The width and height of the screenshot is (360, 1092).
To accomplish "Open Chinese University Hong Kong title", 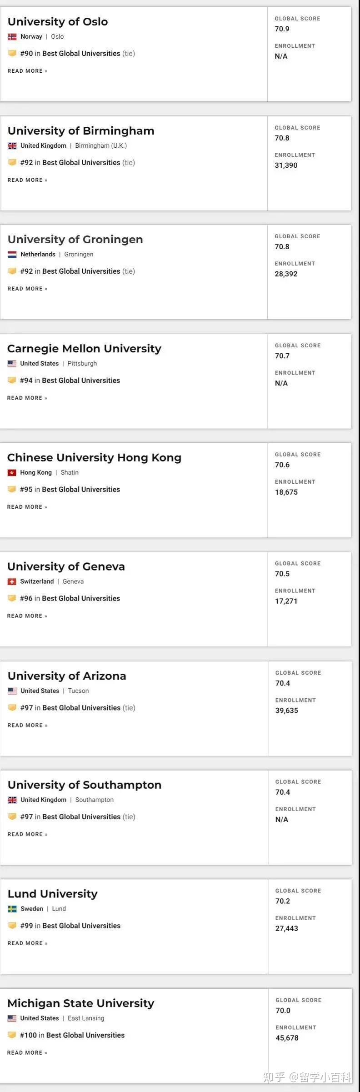I will click(94, 458).
